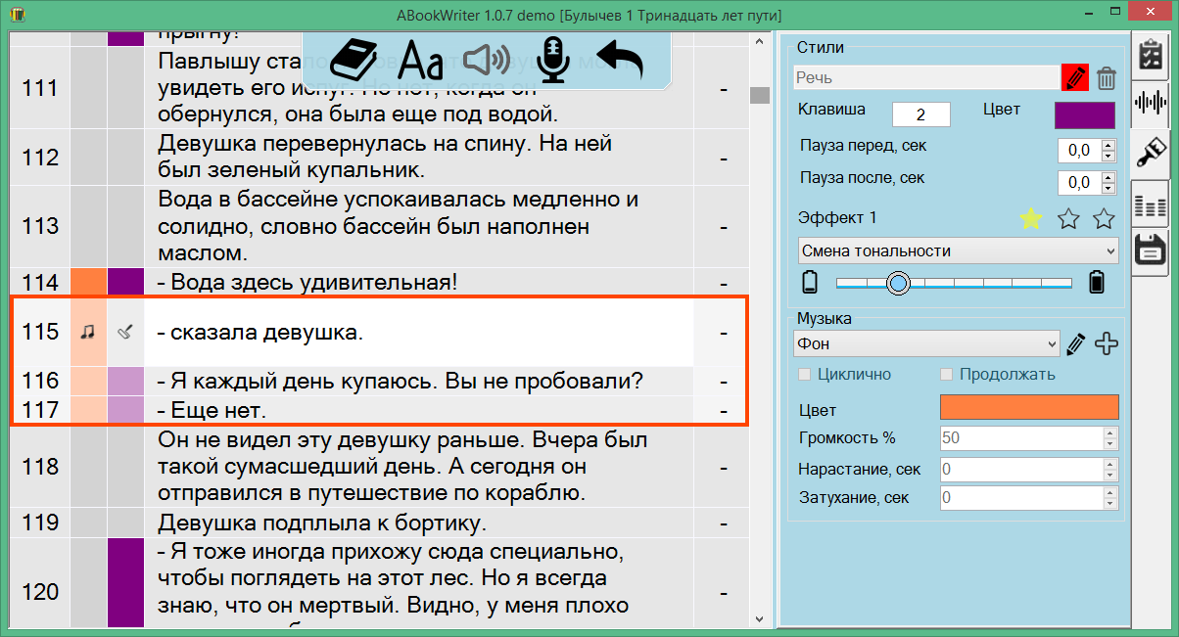Click the music note cell in row 115

point(88,332)
